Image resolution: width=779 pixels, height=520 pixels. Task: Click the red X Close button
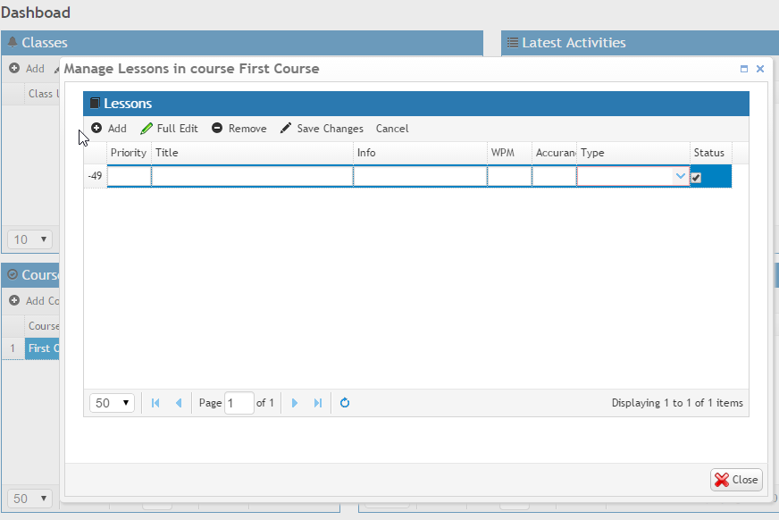tap(736, 480)
